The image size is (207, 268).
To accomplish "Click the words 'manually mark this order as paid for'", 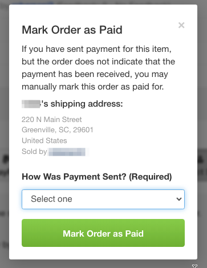I will coord(92,87).
